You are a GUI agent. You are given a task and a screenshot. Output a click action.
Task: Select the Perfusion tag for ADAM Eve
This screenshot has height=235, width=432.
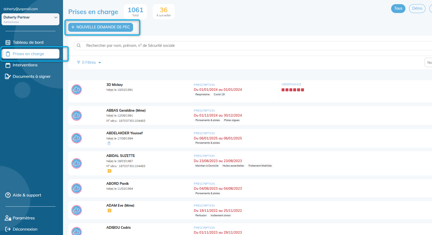coord(201,215)
